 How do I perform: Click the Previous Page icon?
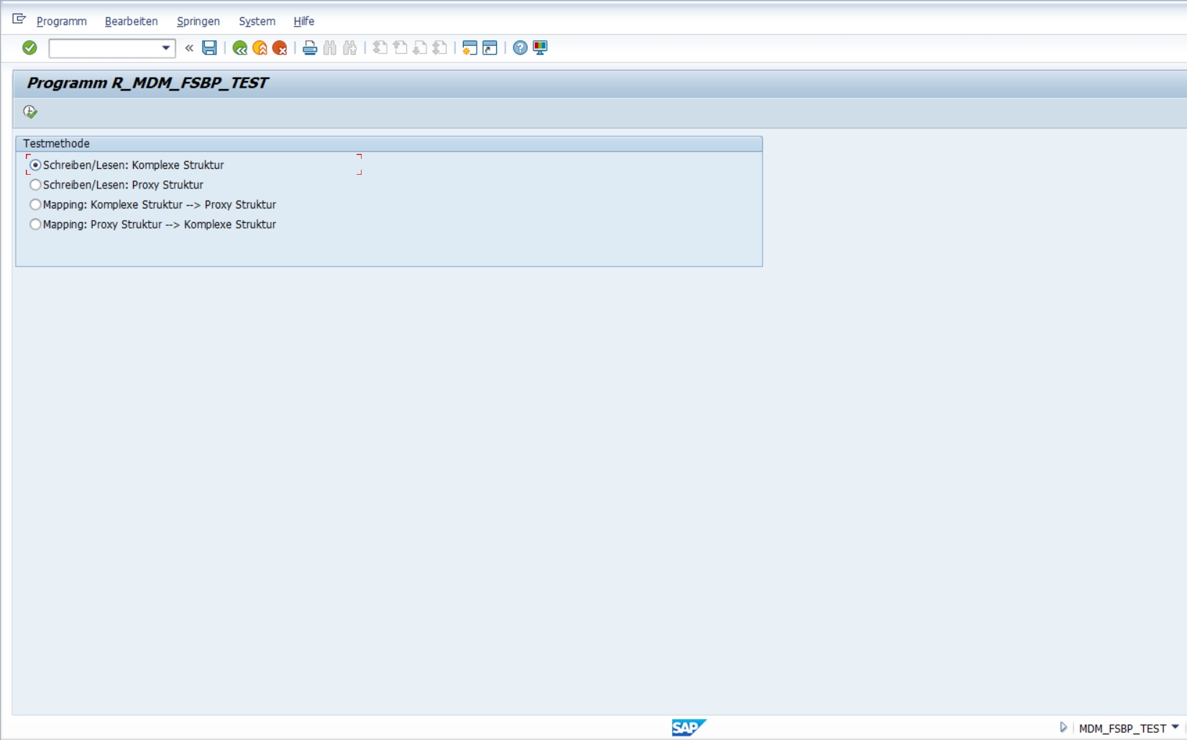[x=400, y=48]
